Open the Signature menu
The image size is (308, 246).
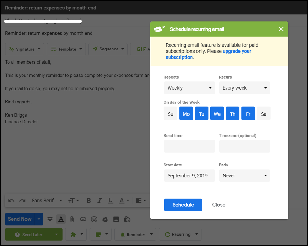click(24, 49)
